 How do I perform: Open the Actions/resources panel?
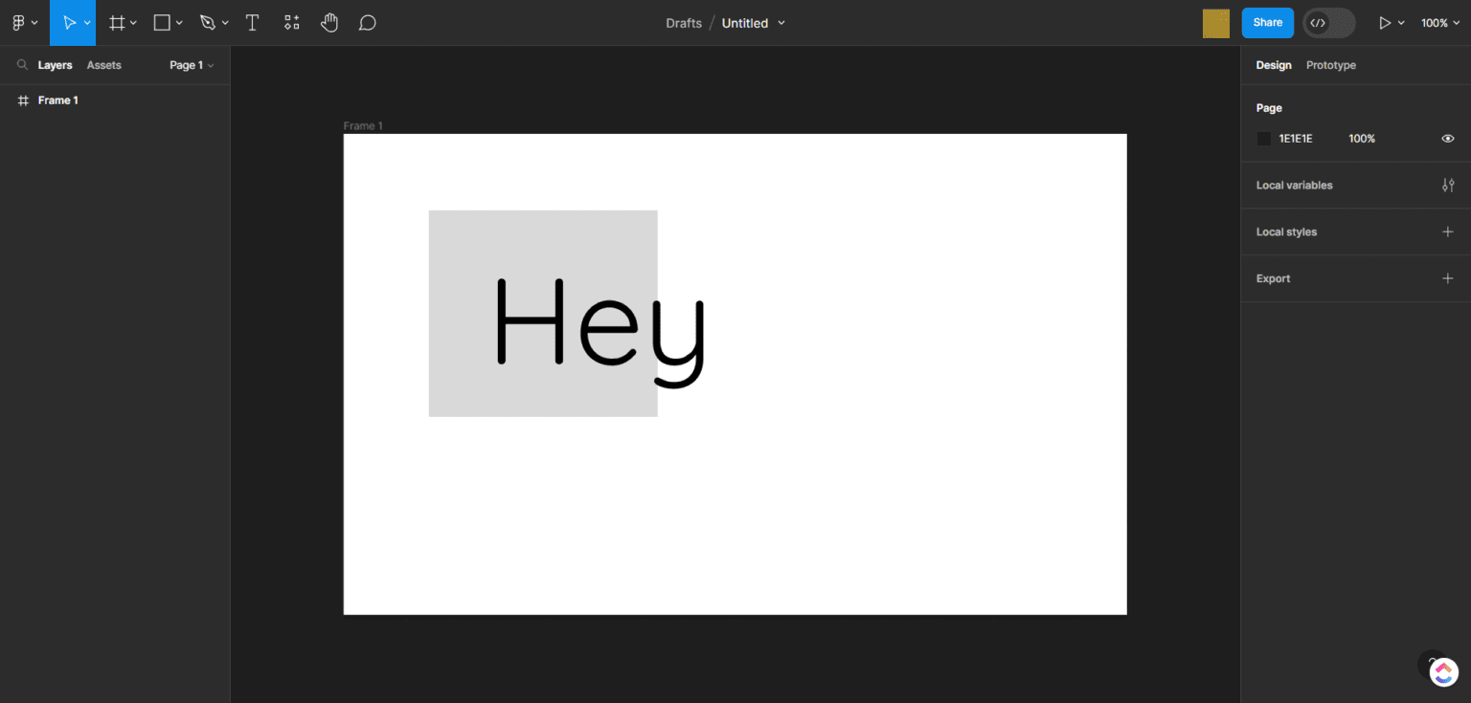(x=291, y=22)
